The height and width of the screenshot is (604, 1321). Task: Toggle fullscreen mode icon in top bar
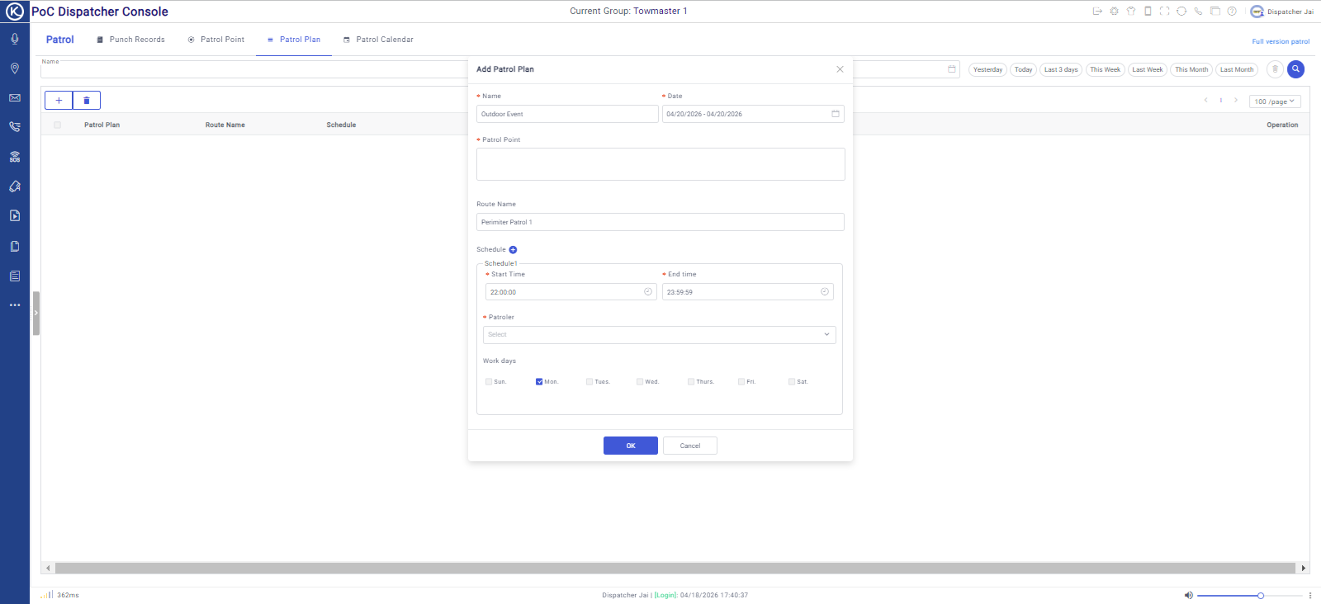click(1164, 12)
